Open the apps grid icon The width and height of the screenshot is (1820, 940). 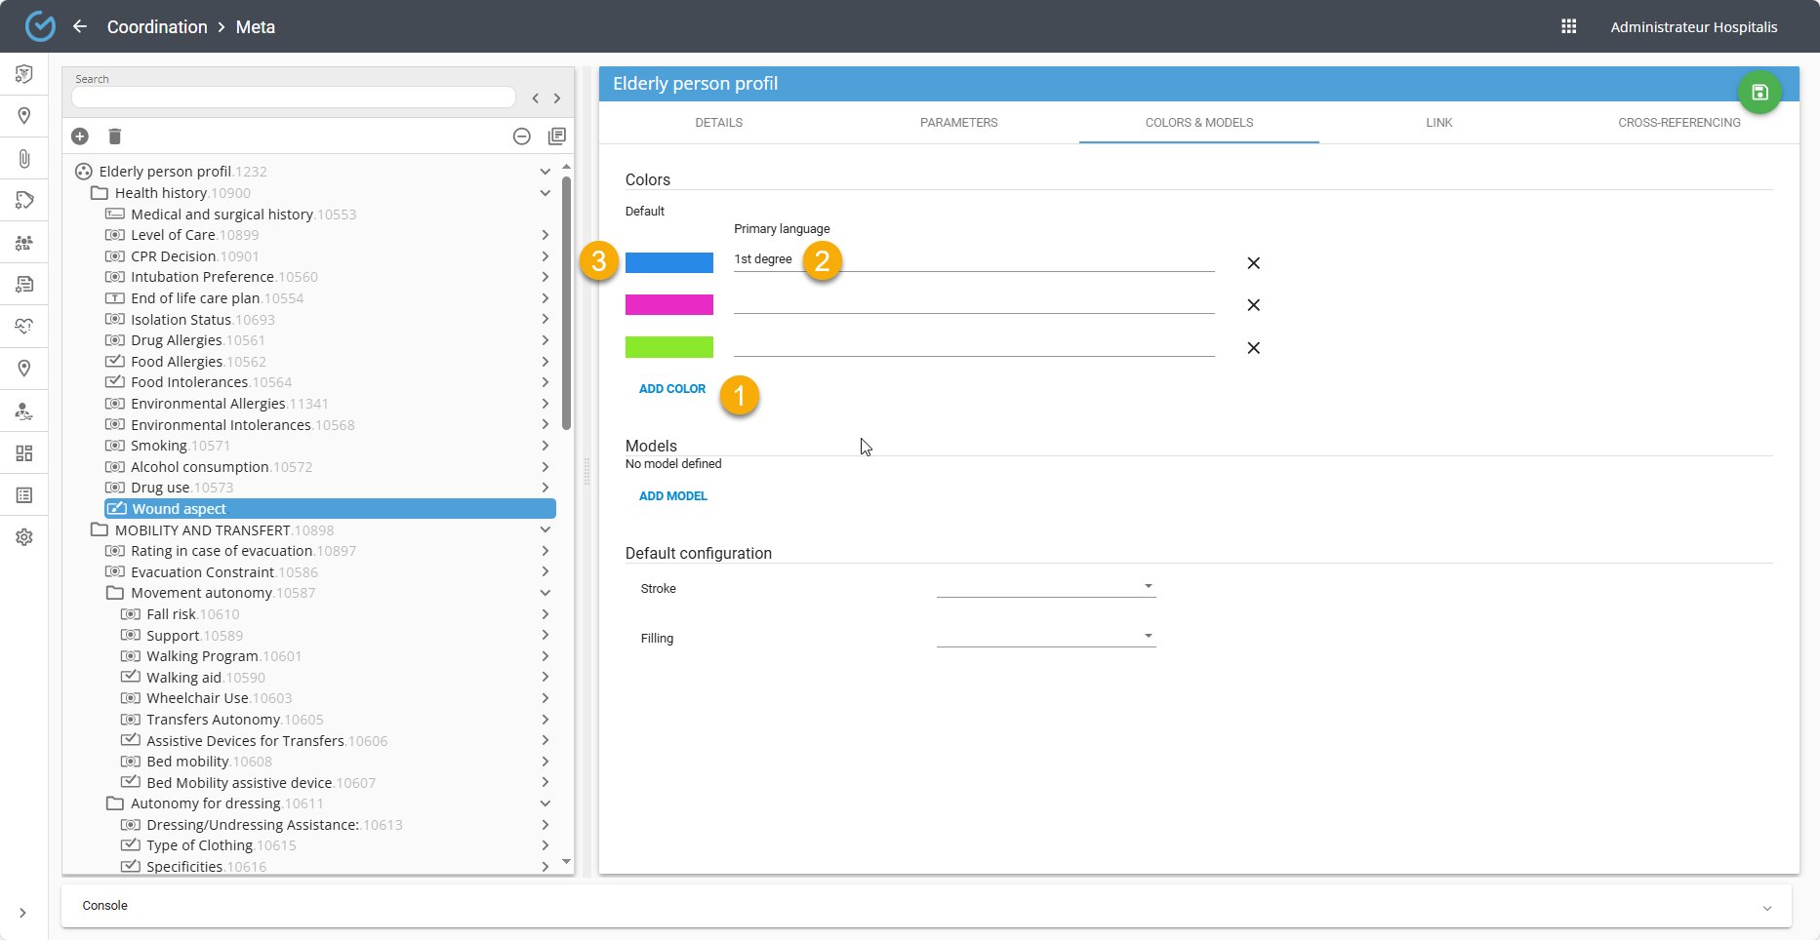coord(1569,27)
